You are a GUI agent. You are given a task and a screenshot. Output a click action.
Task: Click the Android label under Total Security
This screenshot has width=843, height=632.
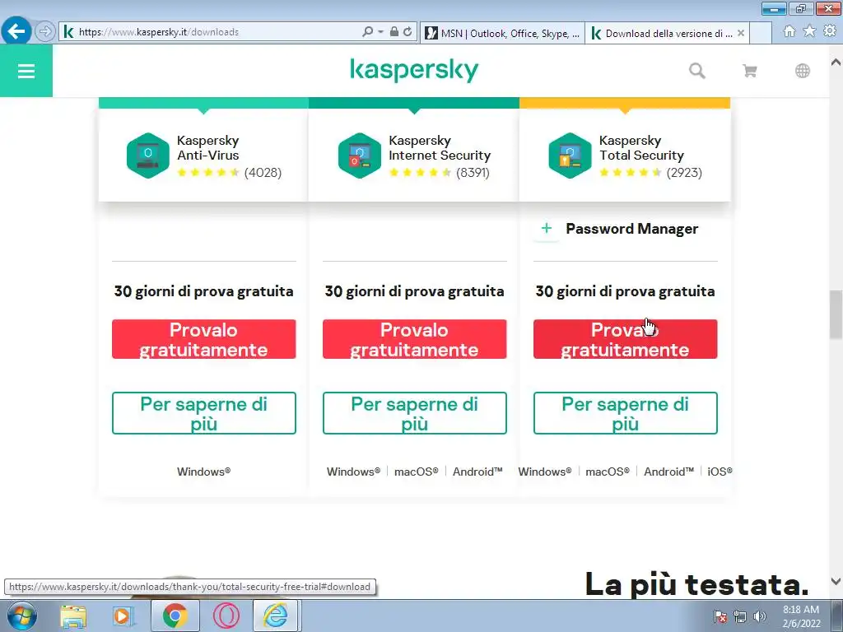click(668, 472)
